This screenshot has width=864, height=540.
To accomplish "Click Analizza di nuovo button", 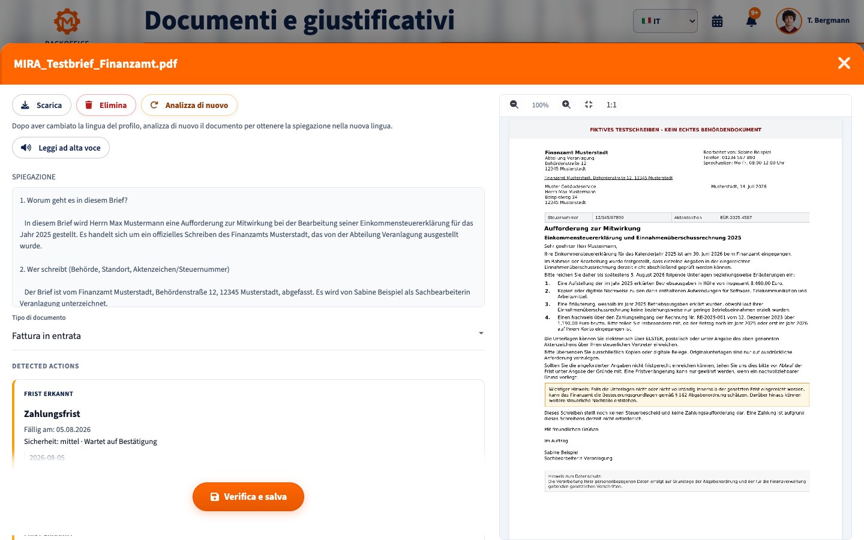I will (x=189, y=105).
